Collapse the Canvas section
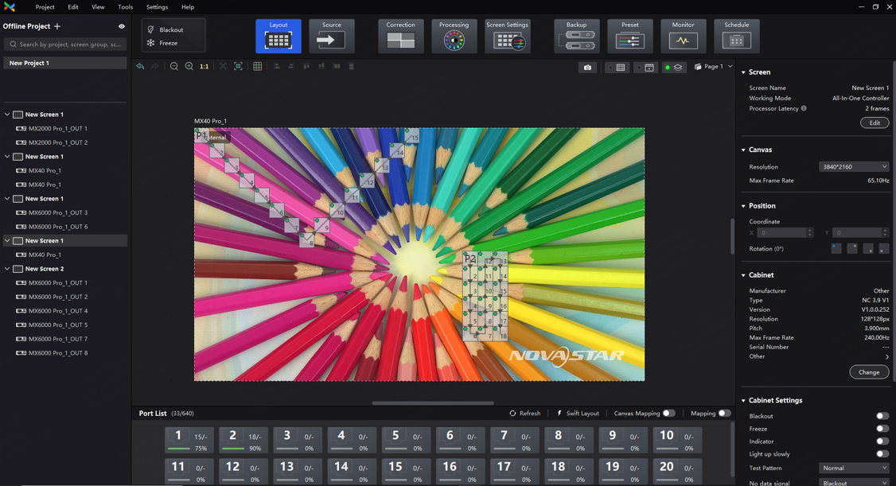The width and height of the screenshot is (896, 486). click(x=743, y=150)
